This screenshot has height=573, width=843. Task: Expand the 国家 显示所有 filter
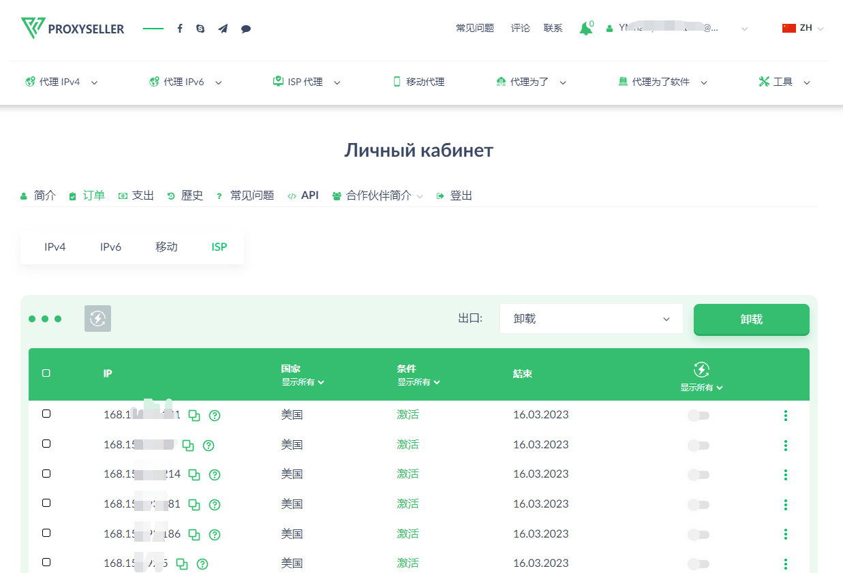point(303,382)
